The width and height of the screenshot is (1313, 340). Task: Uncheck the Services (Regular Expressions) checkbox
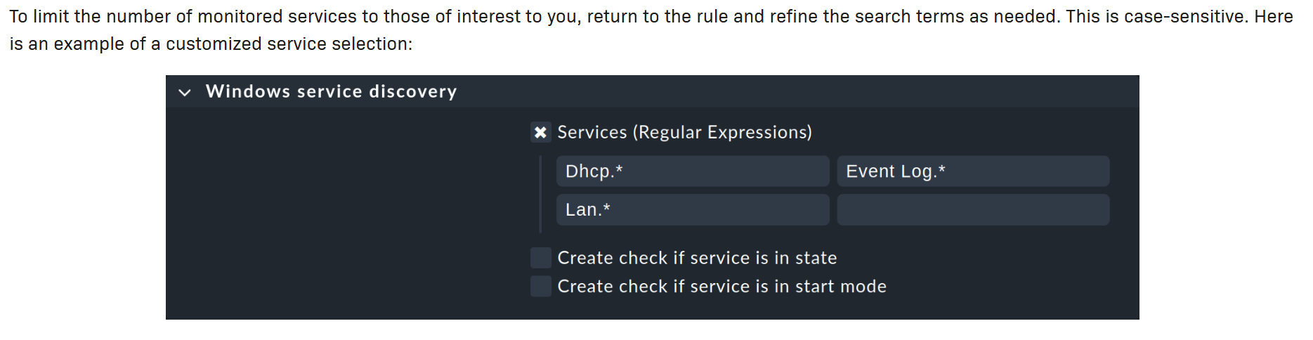coord(540,132)
